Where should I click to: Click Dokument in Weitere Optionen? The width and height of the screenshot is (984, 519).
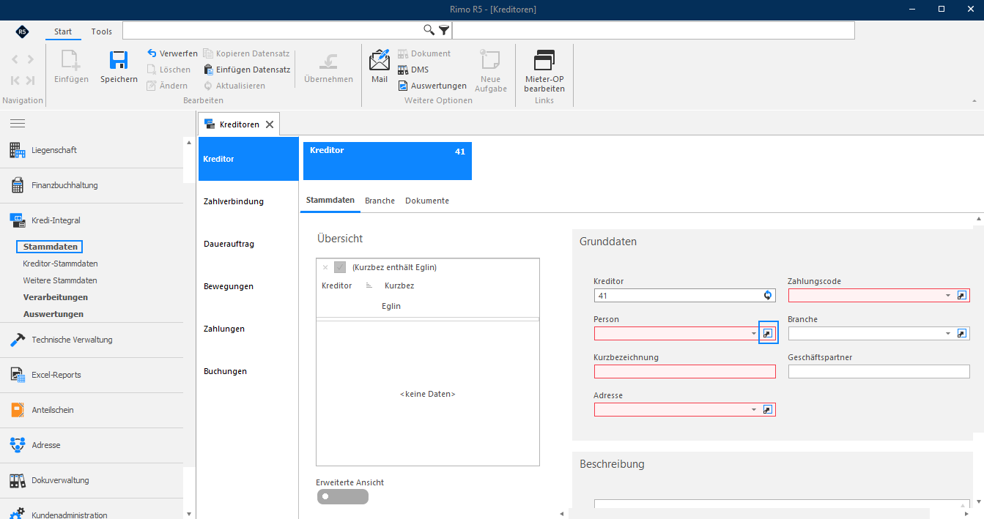point(424,53)
